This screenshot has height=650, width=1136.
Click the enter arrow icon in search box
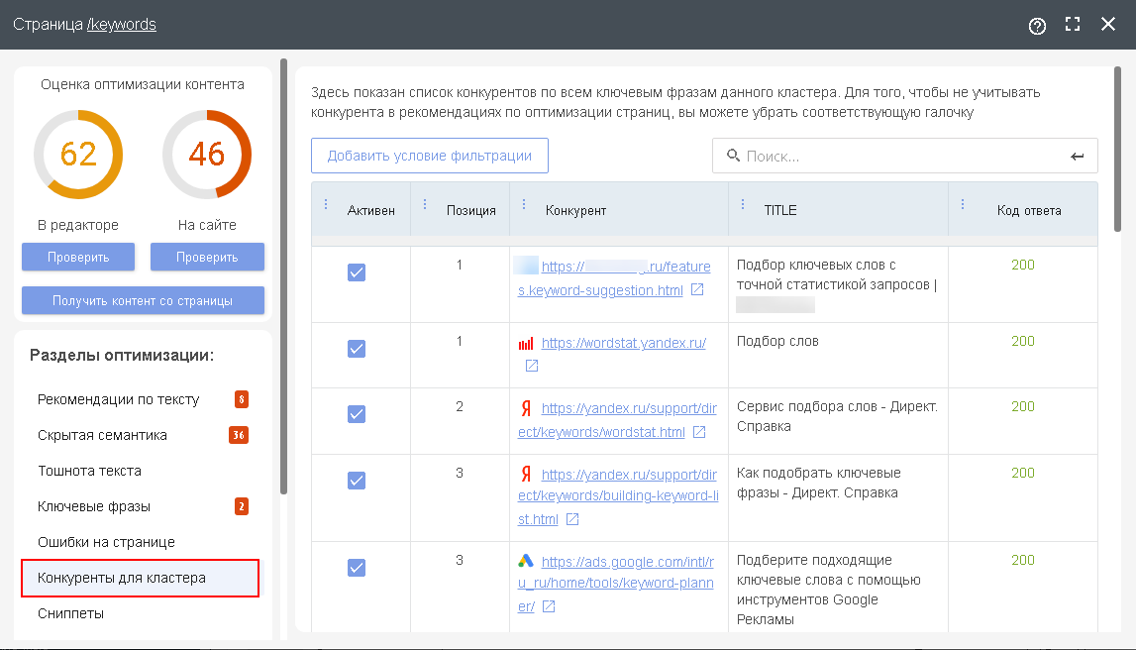point(1078,156)
